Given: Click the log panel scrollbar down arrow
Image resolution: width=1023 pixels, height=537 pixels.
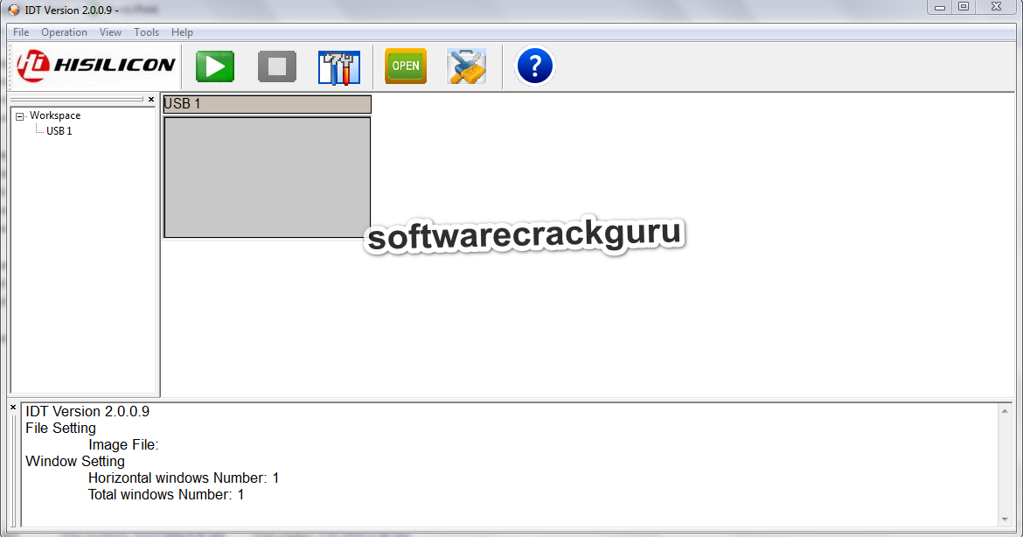Looking at the screenshot, I should 1005,520.
